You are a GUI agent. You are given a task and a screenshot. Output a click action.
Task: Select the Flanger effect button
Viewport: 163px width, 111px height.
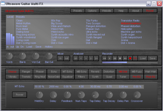tap(26, 72)
